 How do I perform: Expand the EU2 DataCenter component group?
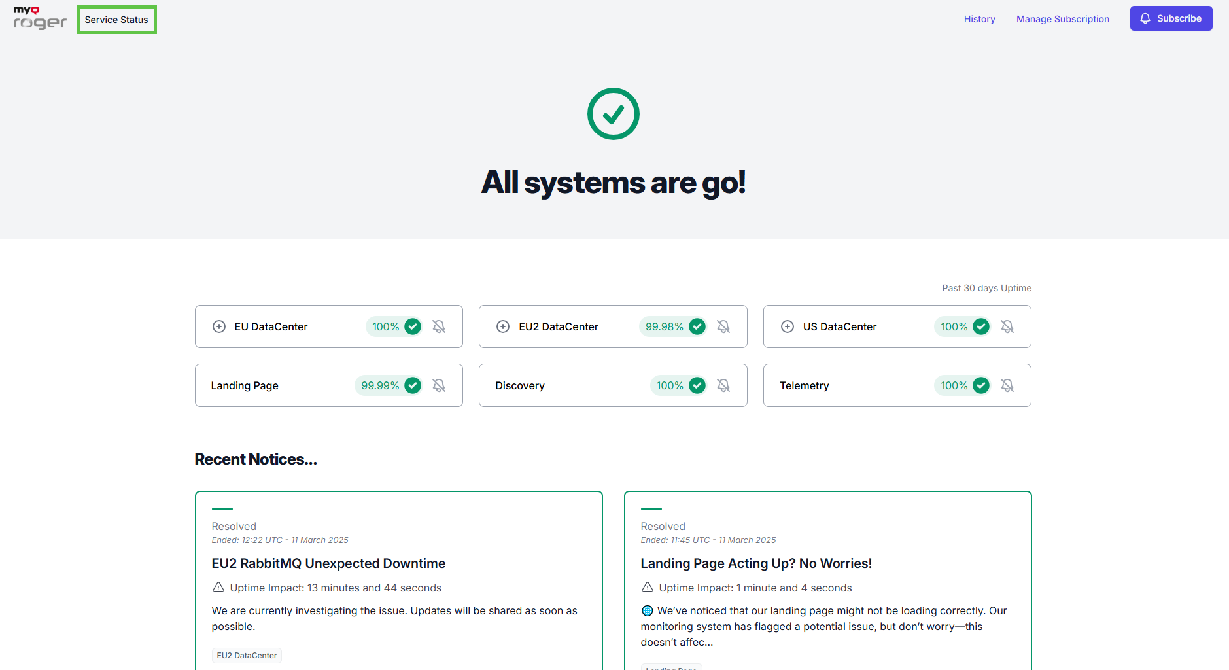pyautogui.click(x=503, y=326)
